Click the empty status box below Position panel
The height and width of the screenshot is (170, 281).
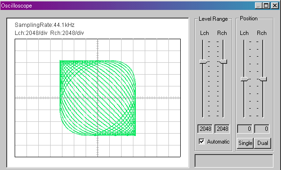234,161
